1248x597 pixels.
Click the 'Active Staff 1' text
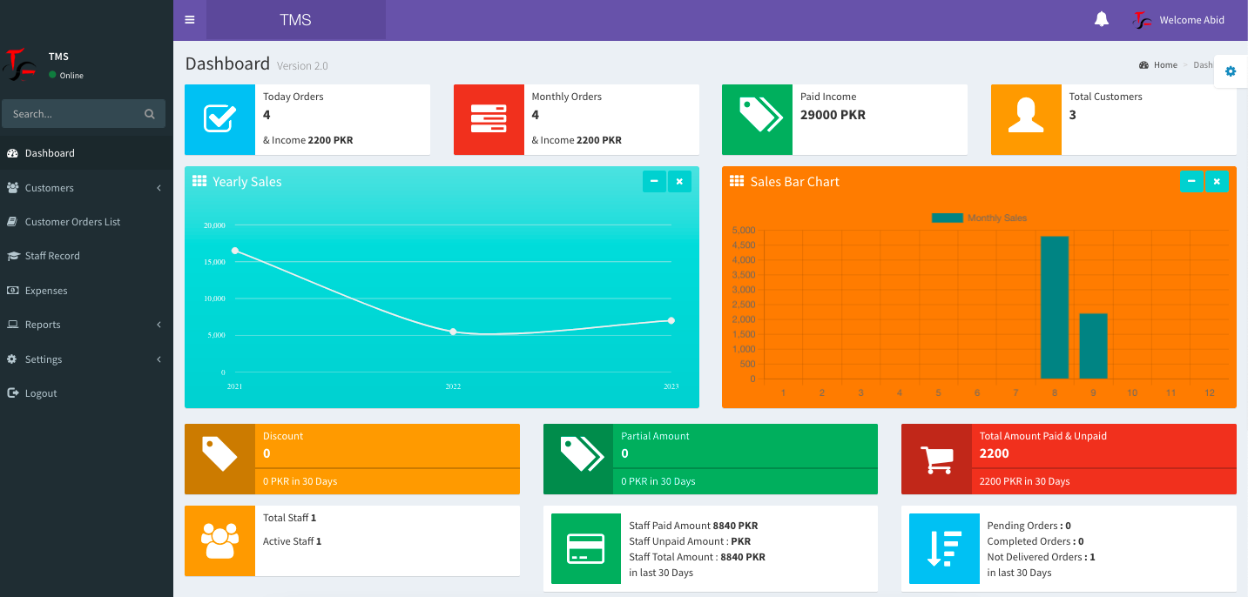pos(292,541)
